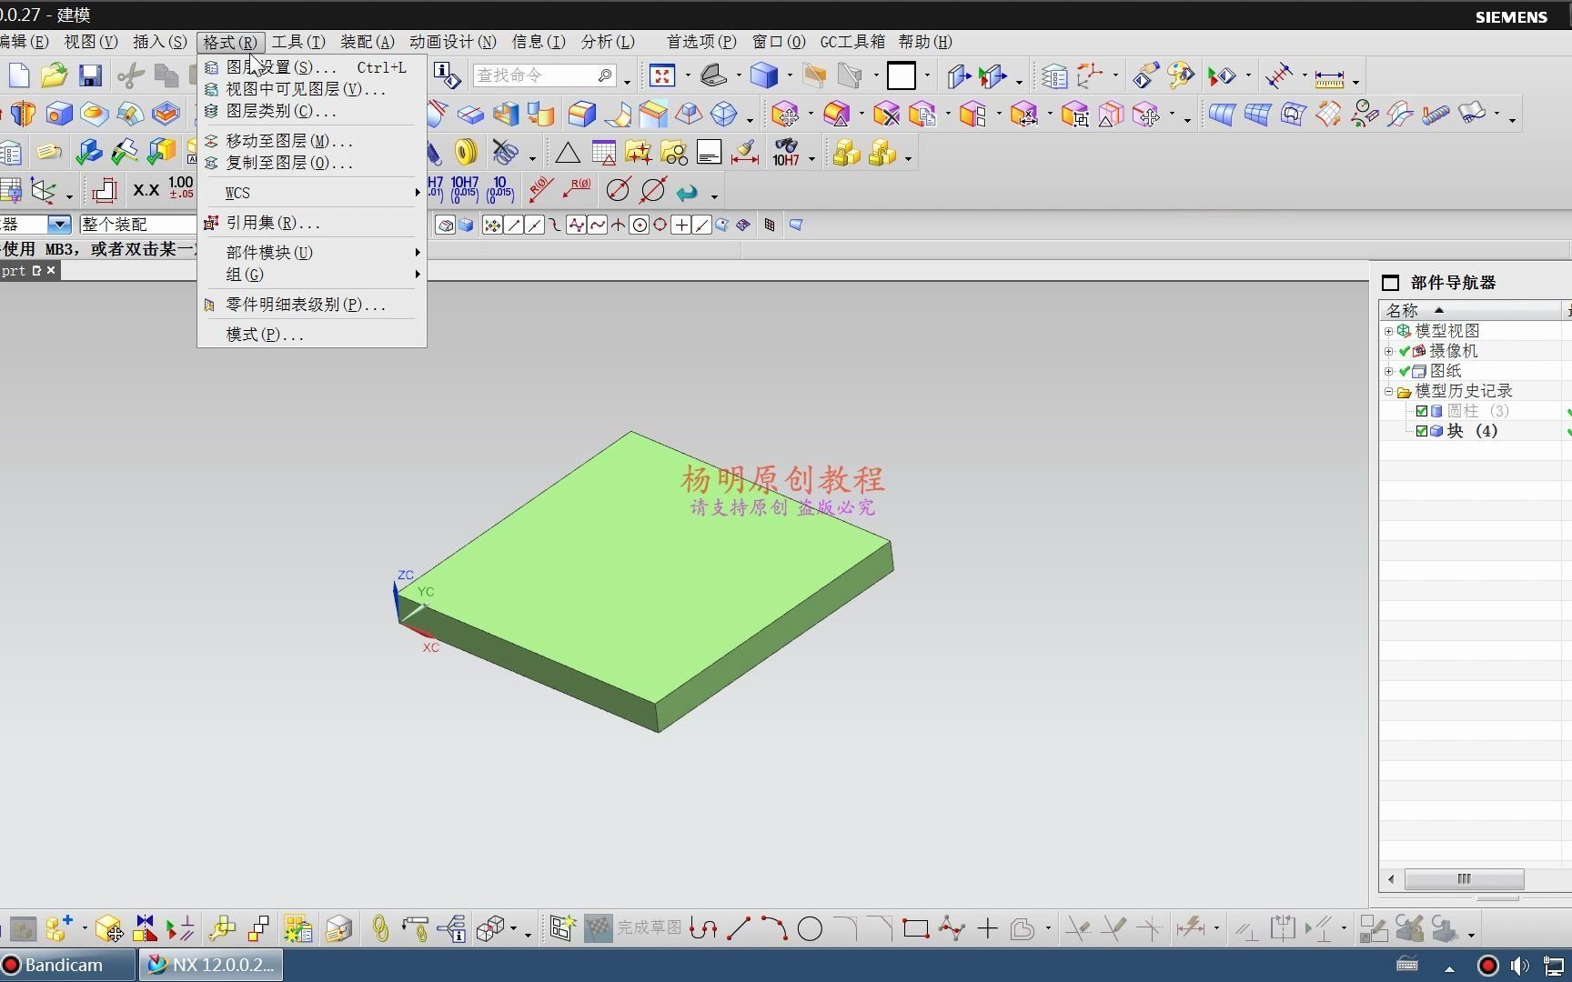Image resolution: width=1572 pixels, height=982 pixels.
Task: Select the Circle tool in the sketch toolbar
Action: click(x=811, y=928)
